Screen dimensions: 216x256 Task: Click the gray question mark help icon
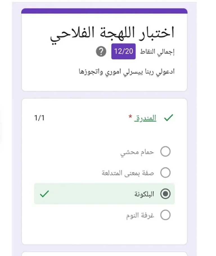pyautogui.click(x=101, y=52)
